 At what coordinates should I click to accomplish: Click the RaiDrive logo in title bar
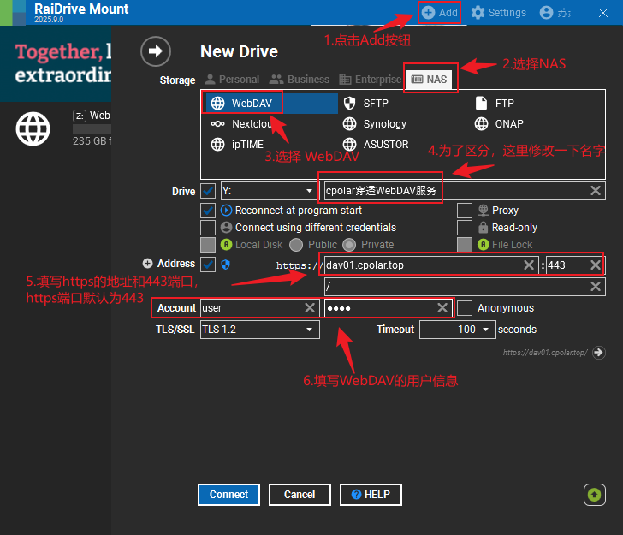(13, 13)
